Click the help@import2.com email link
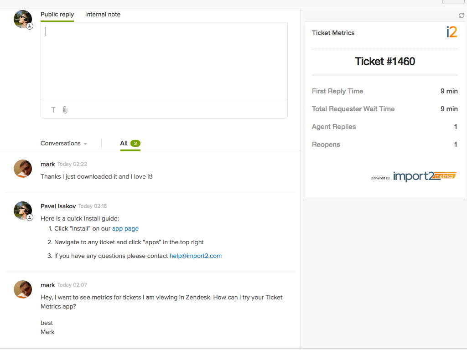Screen dimensions: 467x350 pyautogui.click(x=196, y=256)
